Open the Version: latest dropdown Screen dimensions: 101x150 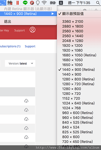point(20,63)
